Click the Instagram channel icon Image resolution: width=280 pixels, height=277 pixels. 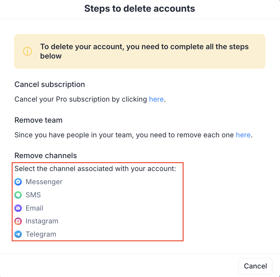[x=18, y=221]
